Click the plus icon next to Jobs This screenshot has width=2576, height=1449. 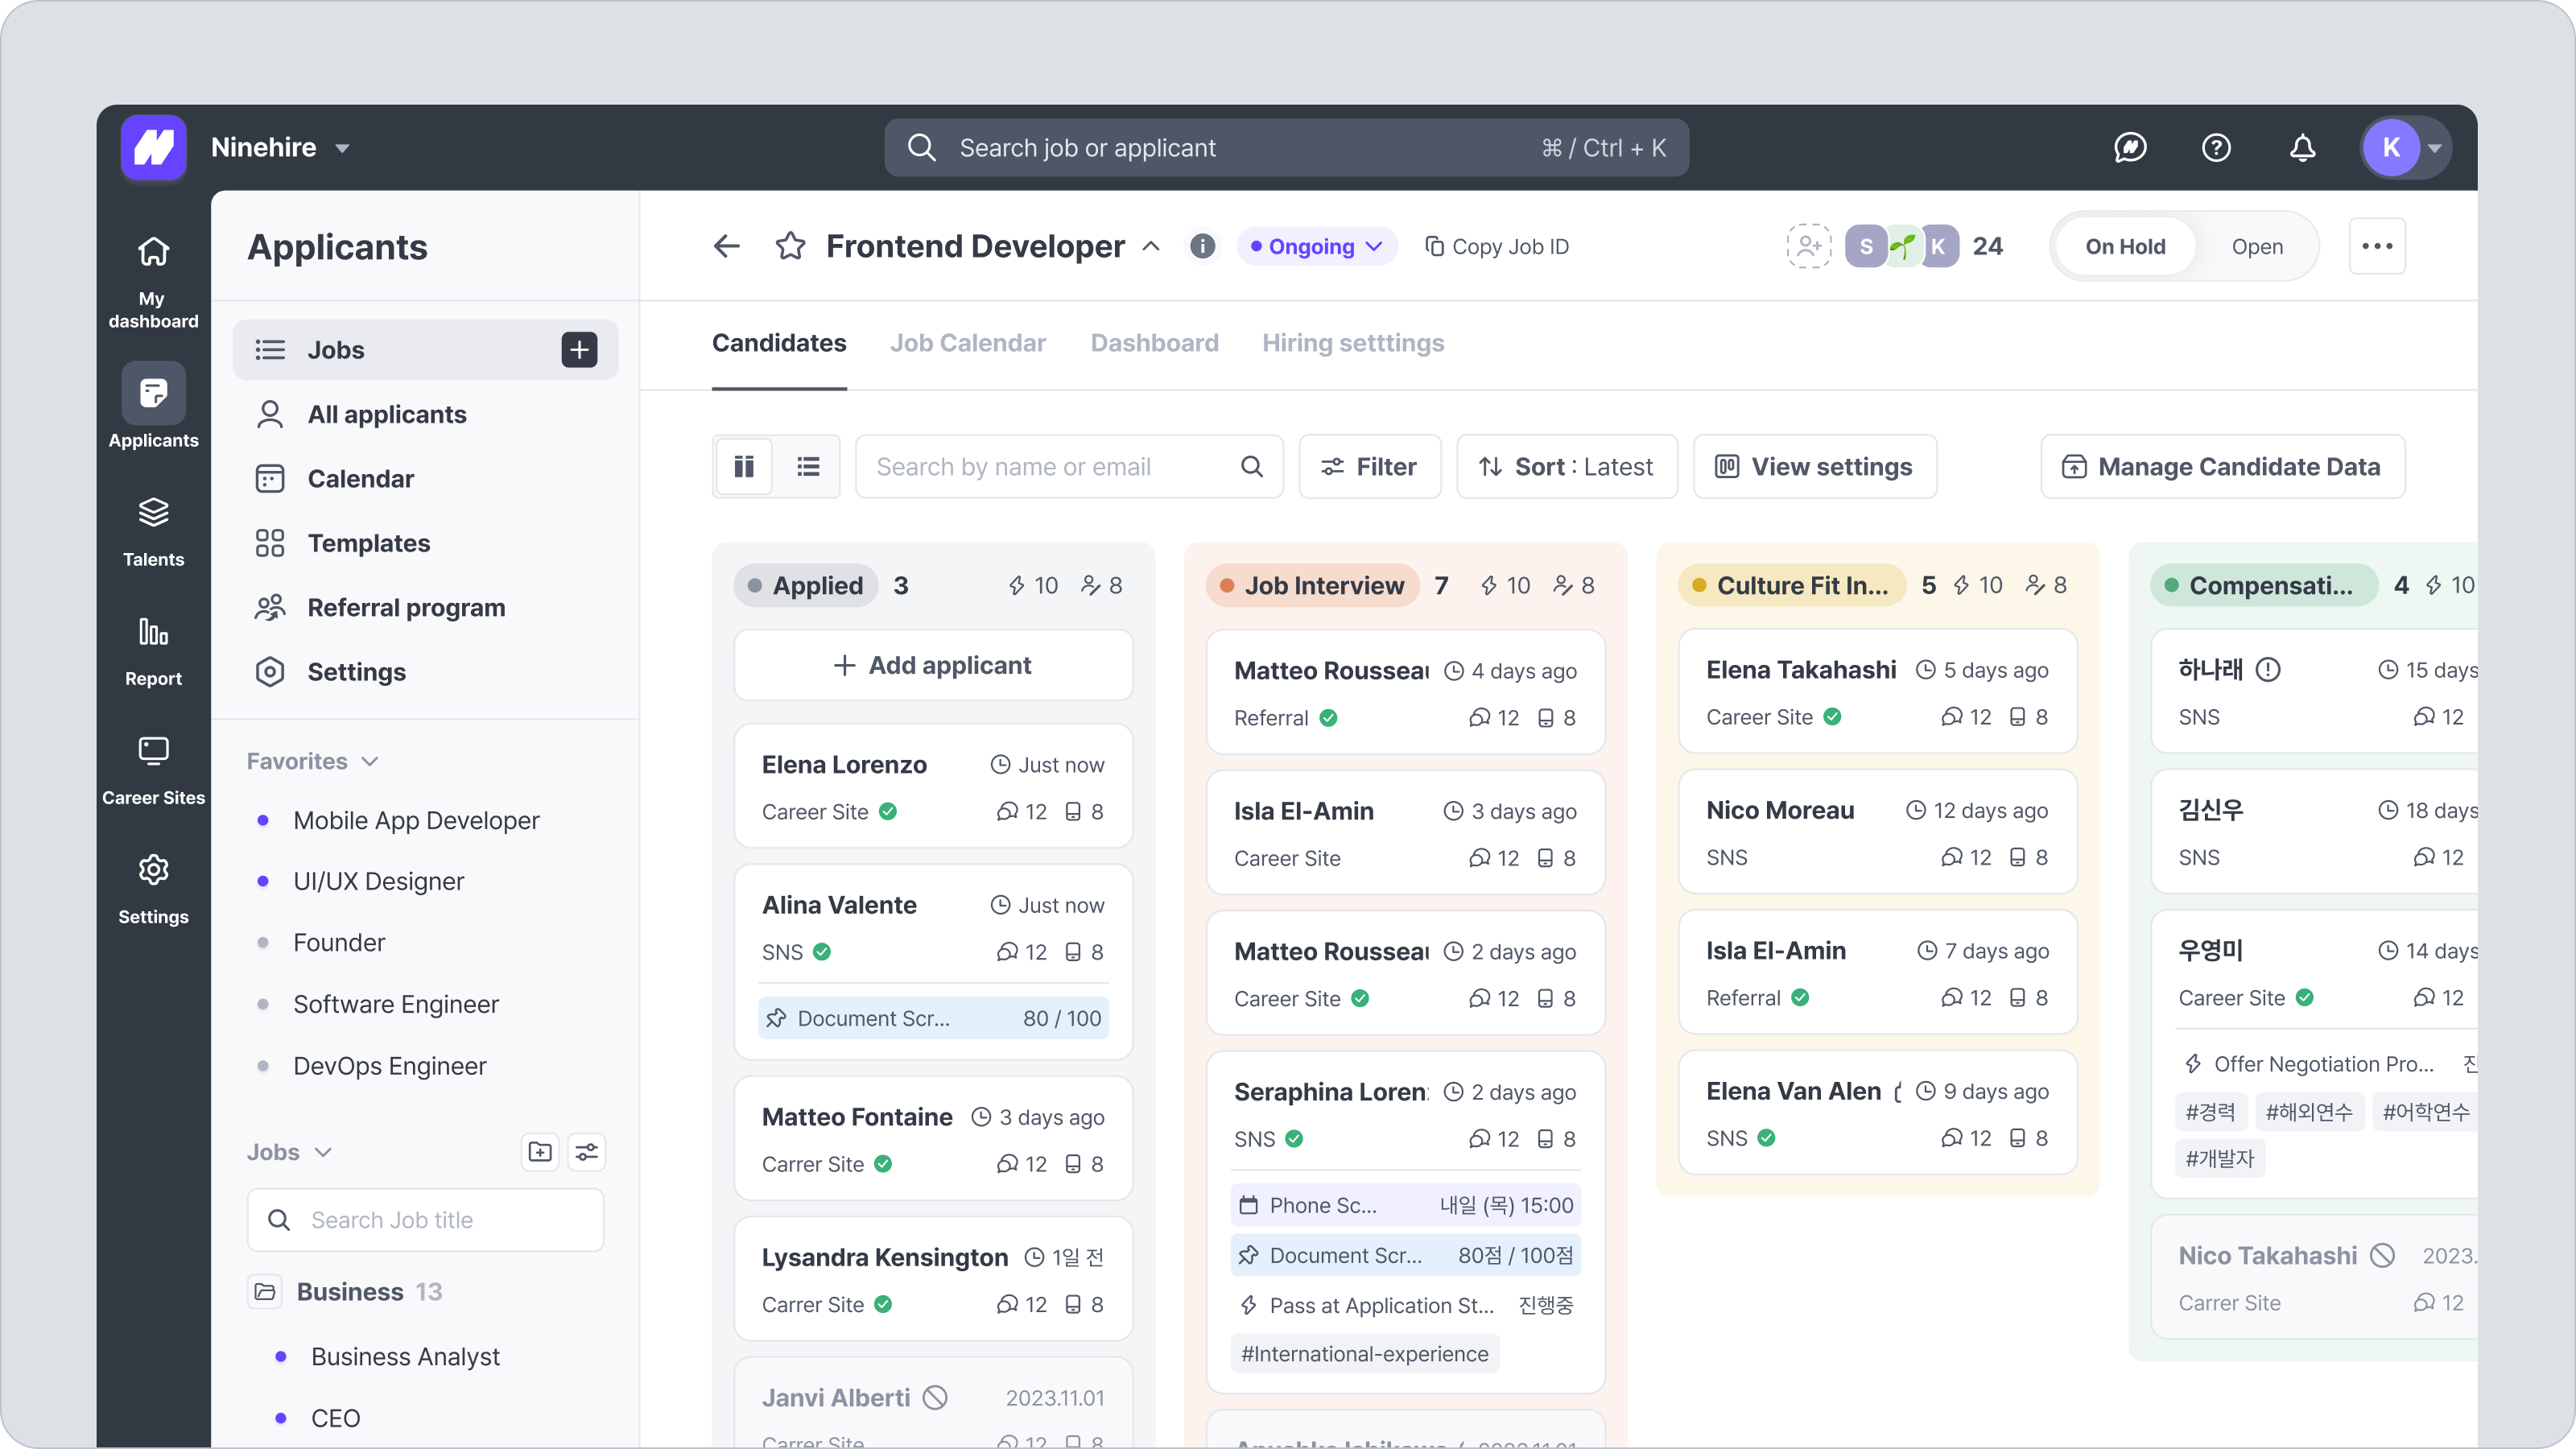(x=579, y=350)
